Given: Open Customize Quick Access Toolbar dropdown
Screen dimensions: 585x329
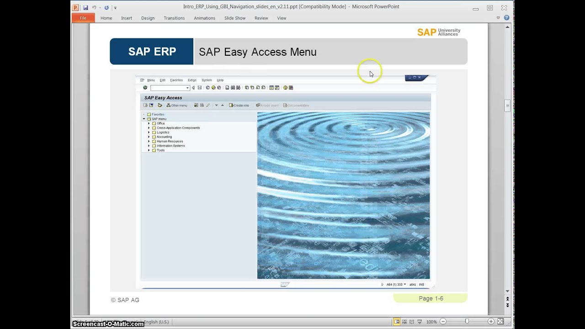Looking at the screenshot, I should 115,8.
